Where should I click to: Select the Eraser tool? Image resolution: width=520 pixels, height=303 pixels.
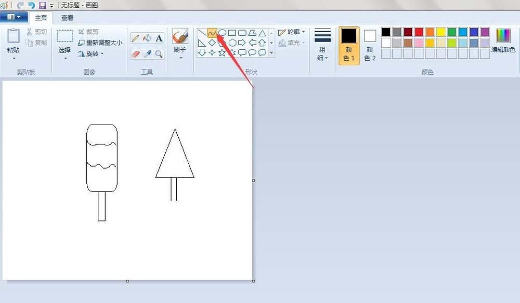(135, 53)
